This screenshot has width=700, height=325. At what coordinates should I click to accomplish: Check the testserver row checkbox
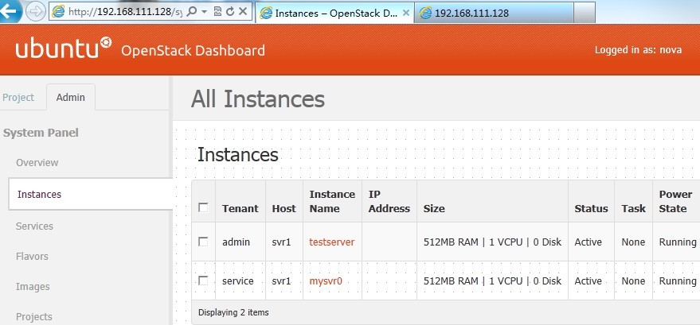click(x=203, y=242)
